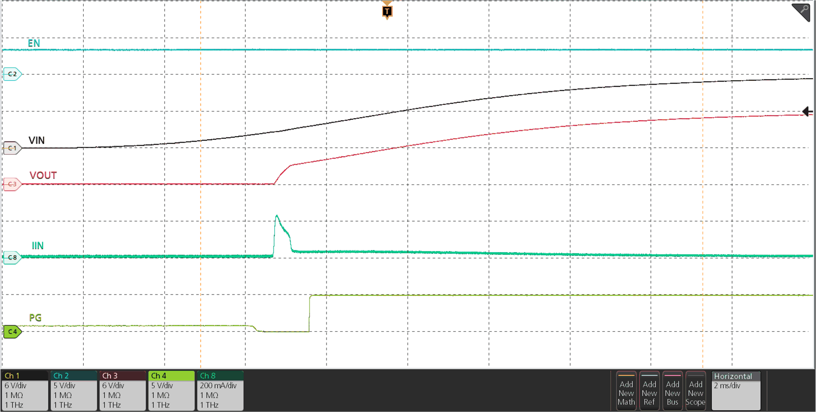Click the C3 channel indicator beside VOUT
The image size is (816, 412).
[12, 184]
